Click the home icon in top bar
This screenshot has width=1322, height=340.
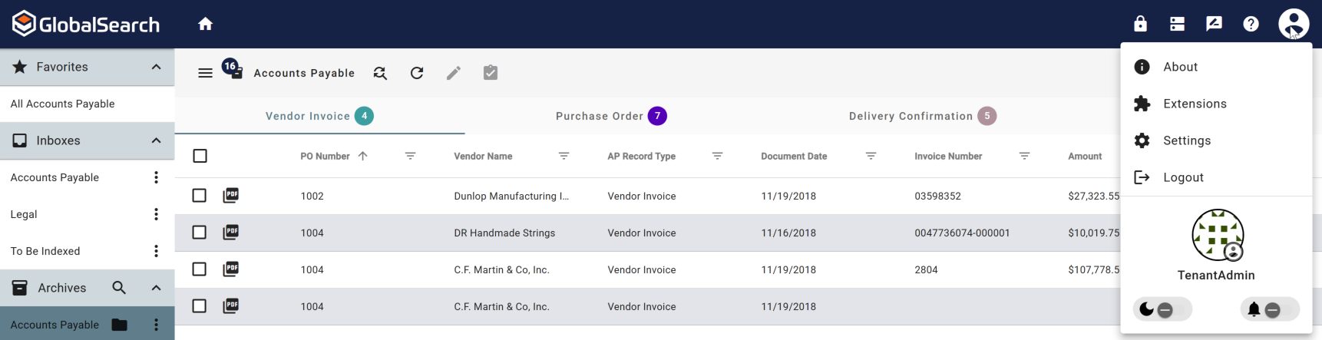(205, 24)
